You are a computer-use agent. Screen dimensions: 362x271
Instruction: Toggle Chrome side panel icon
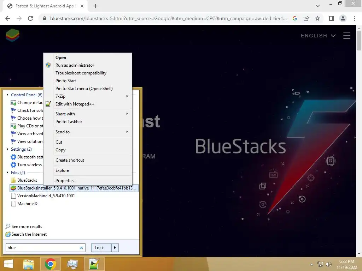332,18
